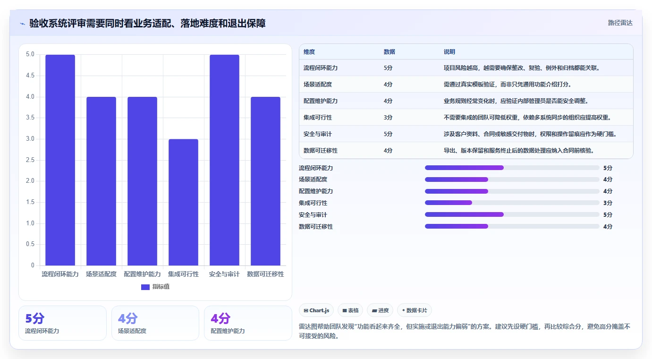Click description starting 需通过真实模板验证

(x=508, y=85)
